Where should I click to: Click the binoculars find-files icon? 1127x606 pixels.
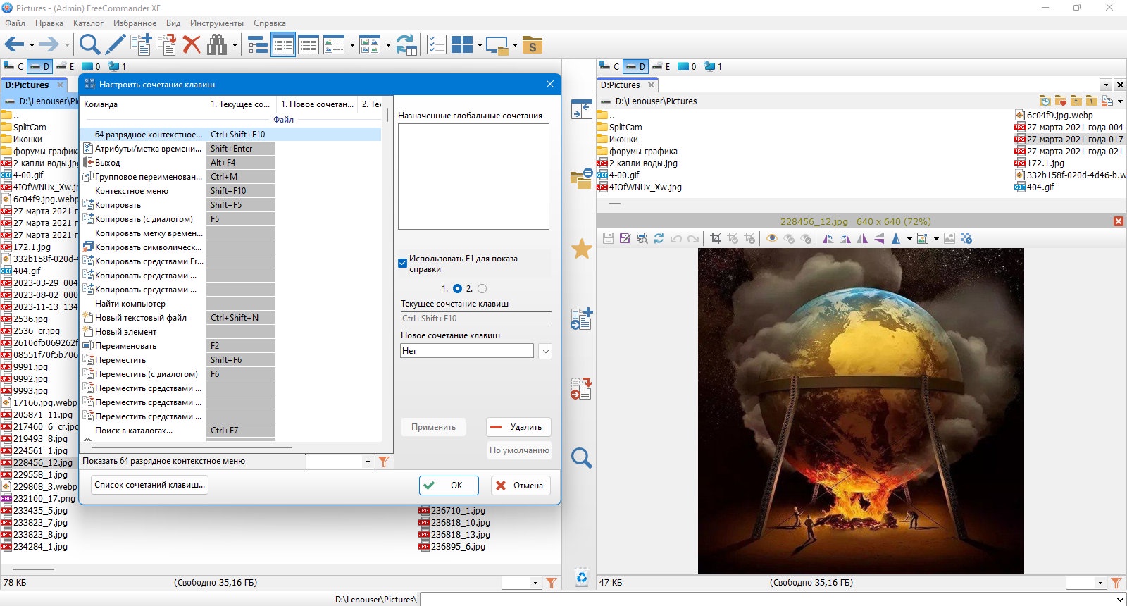click(217, 44)
